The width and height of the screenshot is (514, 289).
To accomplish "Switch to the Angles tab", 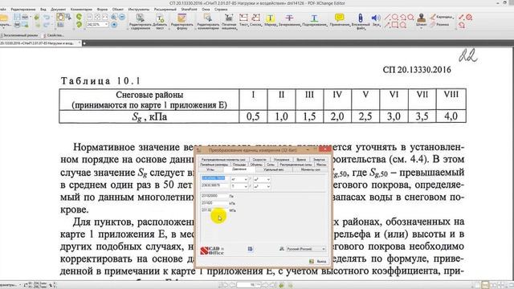I will (210, 169).
